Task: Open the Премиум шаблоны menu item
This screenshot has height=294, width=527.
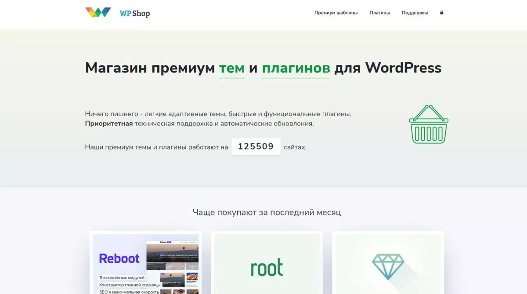Action: (336, 13)
